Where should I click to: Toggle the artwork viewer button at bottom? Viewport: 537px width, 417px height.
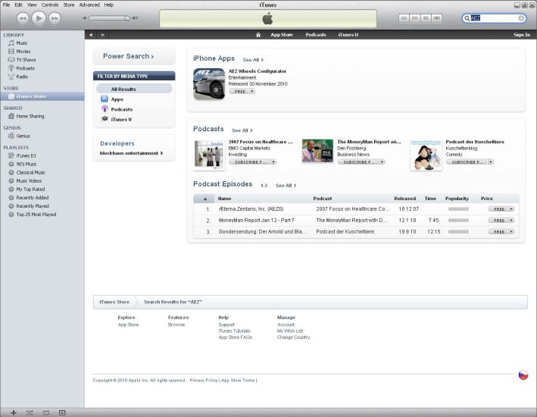coord(62,412)
